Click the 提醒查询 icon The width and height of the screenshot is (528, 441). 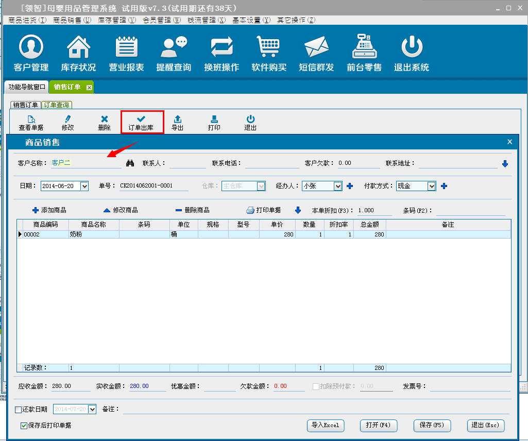coord(174,54)
